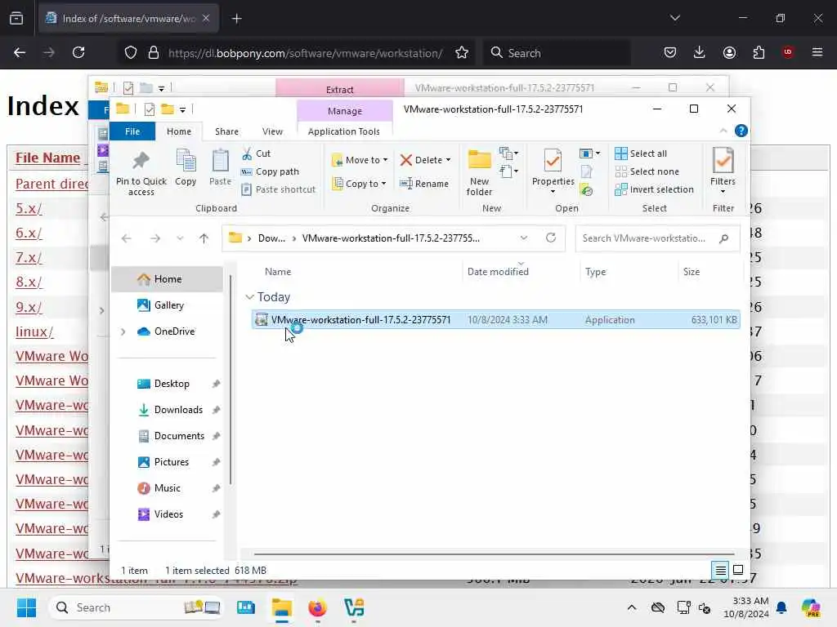Image resolution: width=837 pixels, height=627 pixels.
Task: Click the History icon in Open group
Action: (587, 190)
